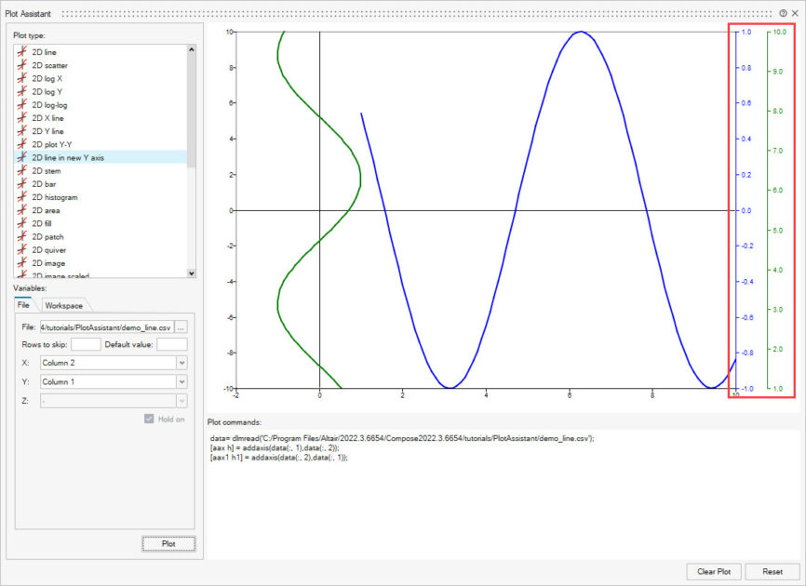Image resolution: width=806 pixels, height=586 pixels.
Task: Choose the 2D log-log plot icon
Action: (x=22, y=105)
